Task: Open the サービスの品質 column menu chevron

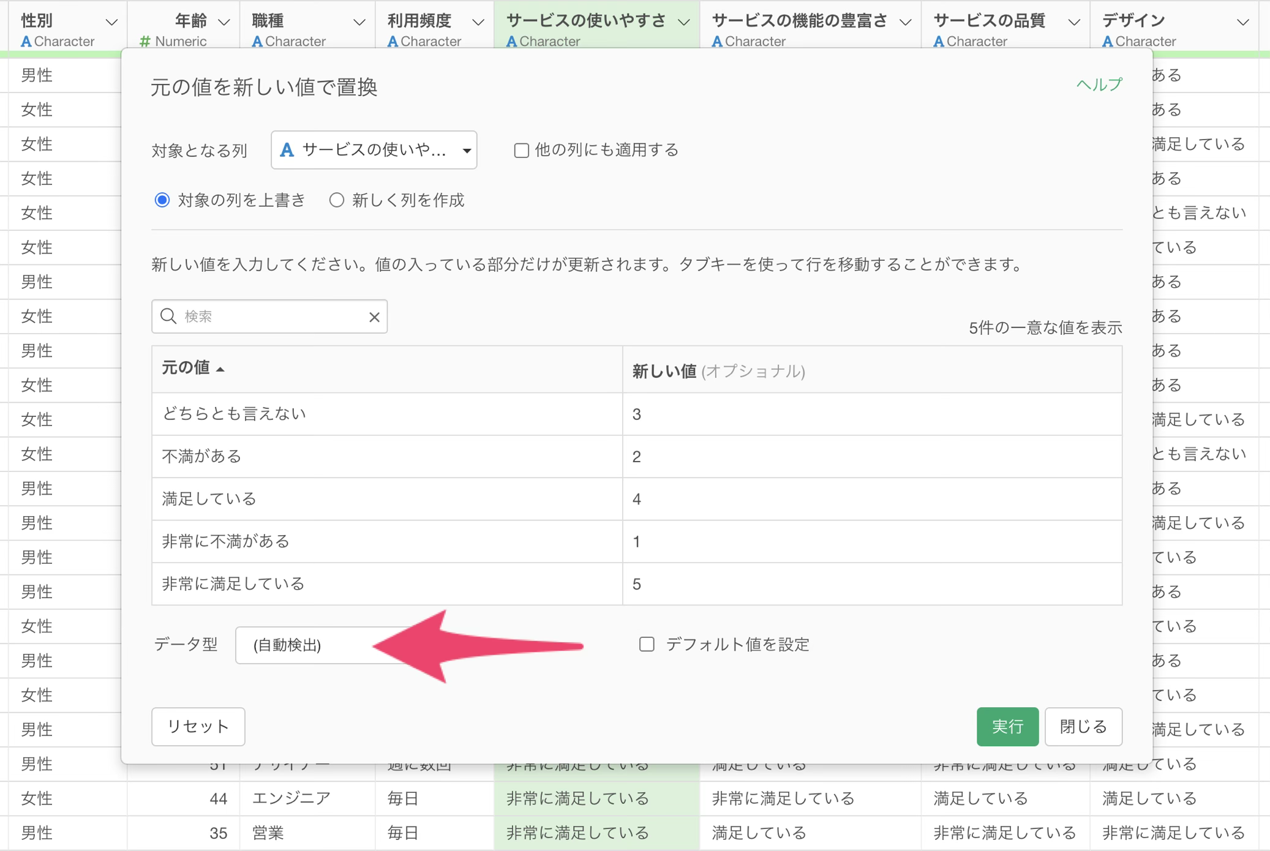Action: 1074,23
